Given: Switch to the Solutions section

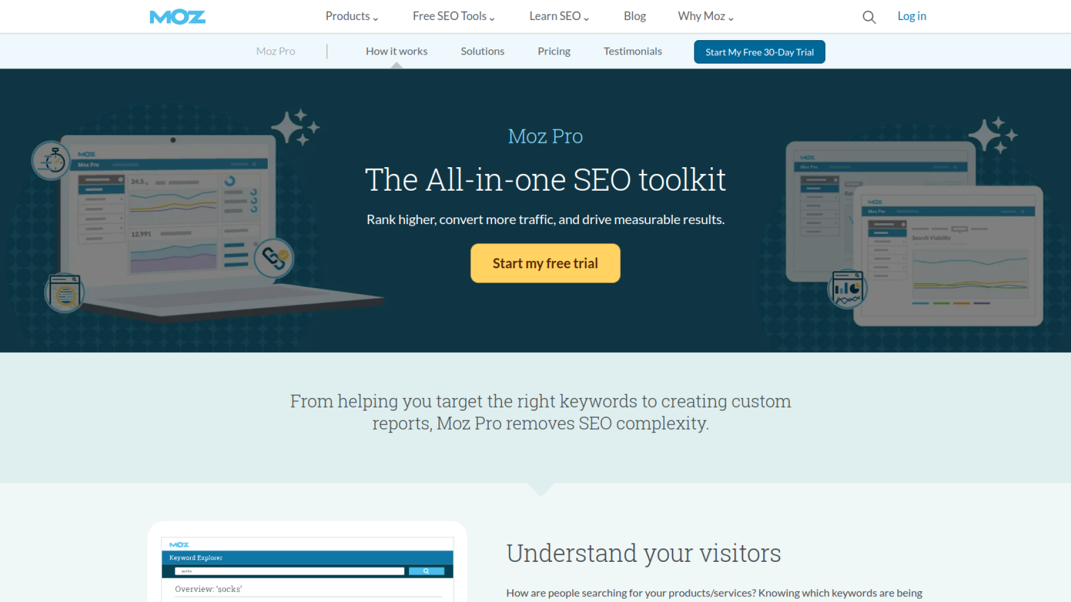Looking at the screenshot, I should 483,51.
